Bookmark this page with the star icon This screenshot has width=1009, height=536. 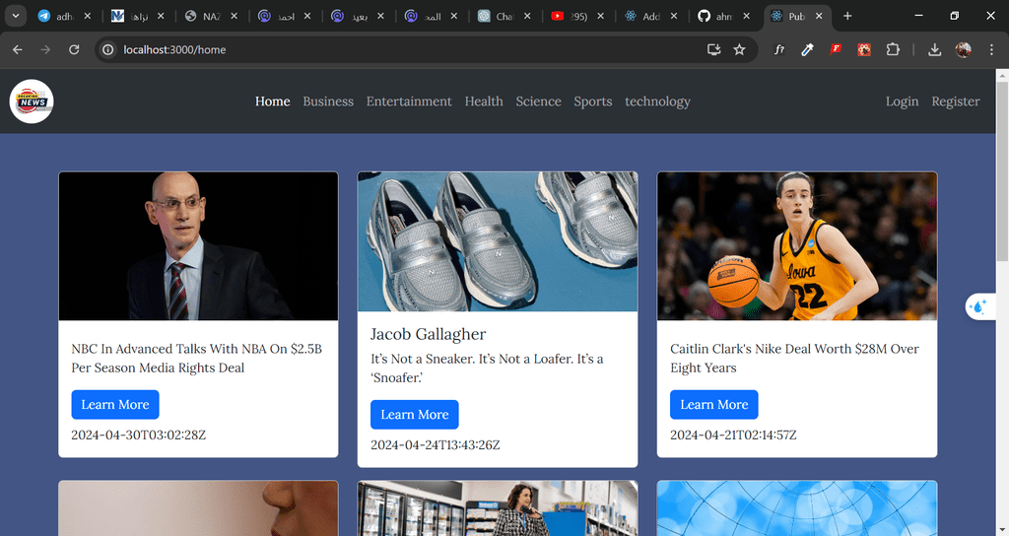pyautogui.click(x=739, y=49)
